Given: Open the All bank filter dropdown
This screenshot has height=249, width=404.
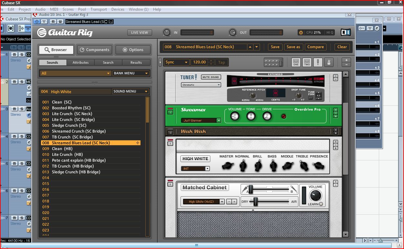Looking at the screenshot, I should click(75, 73).
